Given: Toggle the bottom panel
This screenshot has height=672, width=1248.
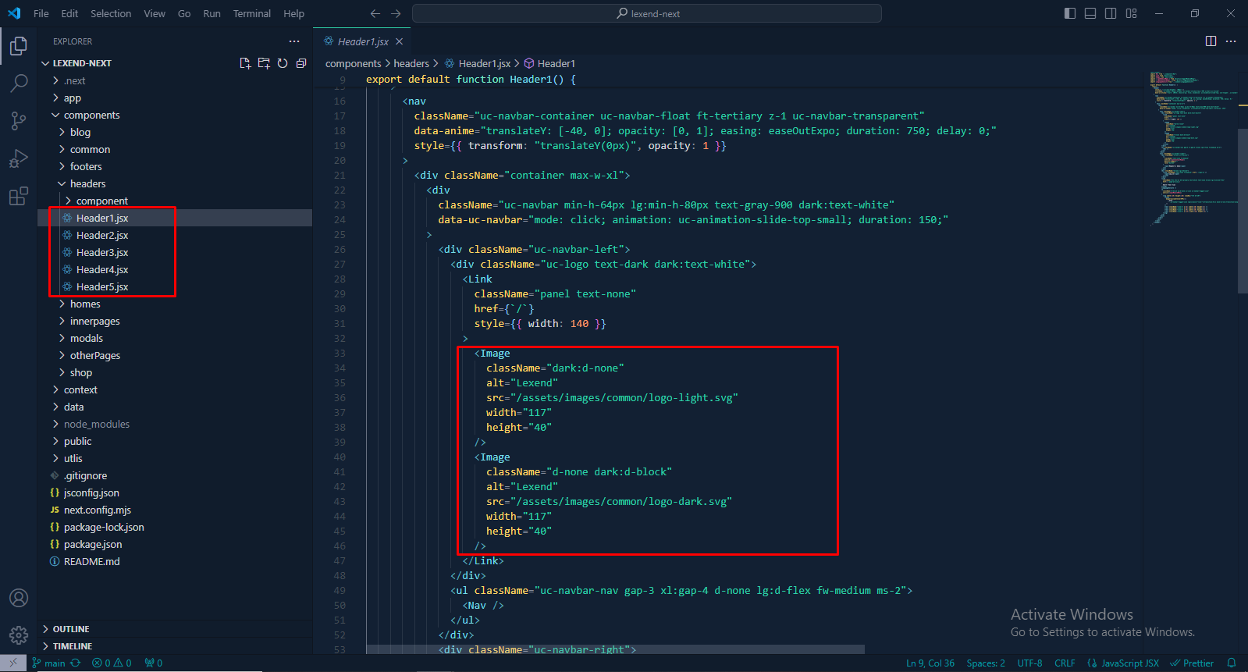Looking at the screenshot, I should tap(1090, 13).
